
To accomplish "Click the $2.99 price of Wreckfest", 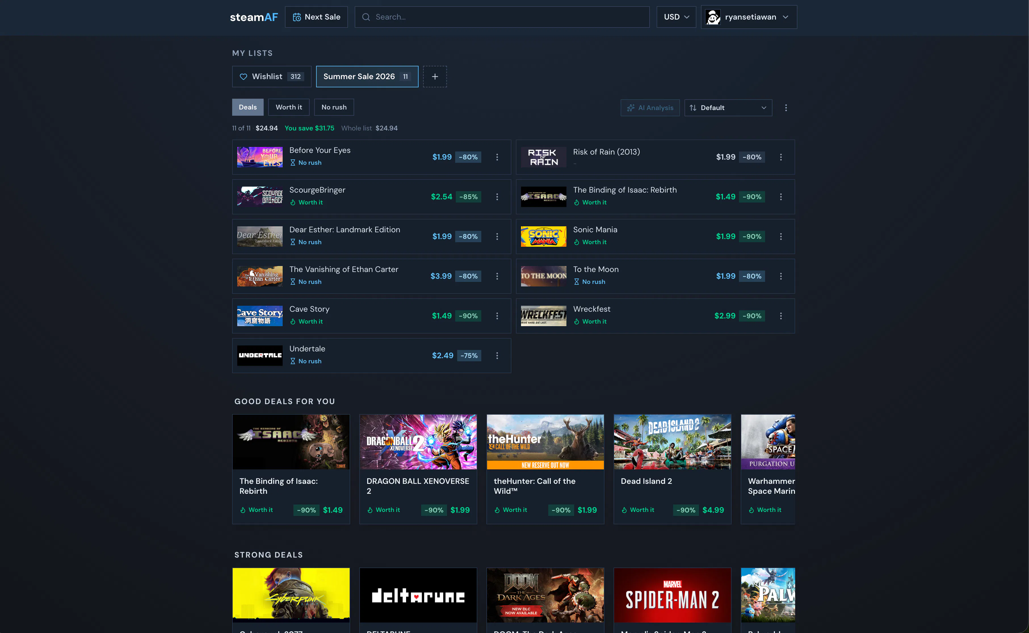I will (724, 316).
